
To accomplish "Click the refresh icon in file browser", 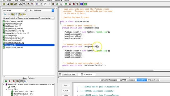I will tap(16, 14).
